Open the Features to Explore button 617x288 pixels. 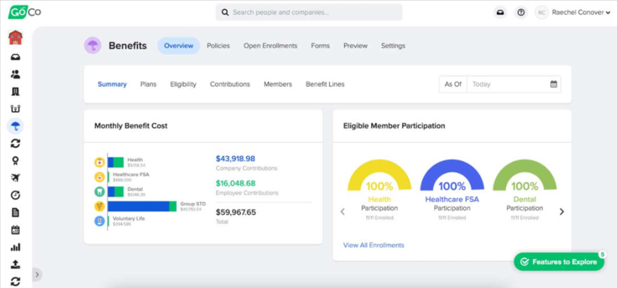(559, 261)
